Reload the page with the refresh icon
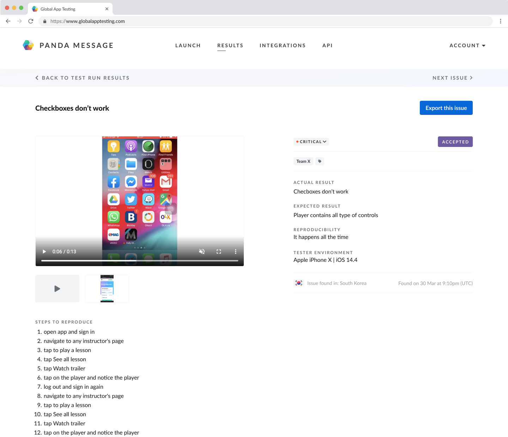This screenshot has height=437, width=508. (31, 21)
